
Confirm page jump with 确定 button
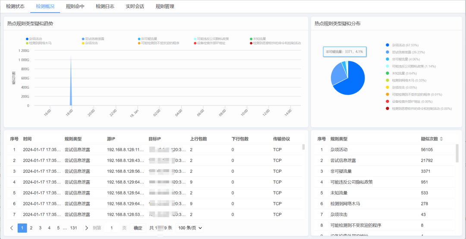coord(138,228)
